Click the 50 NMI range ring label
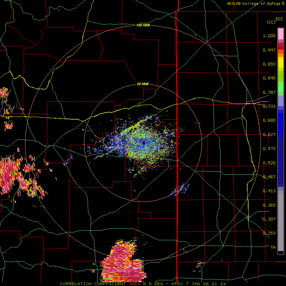 (x=143, y=84)
